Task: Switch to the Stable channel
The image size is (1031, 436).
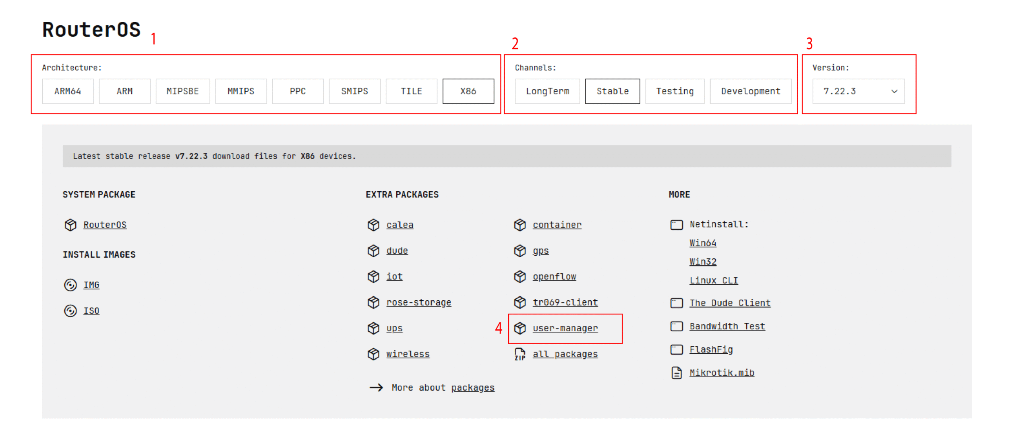Action: [x=612, y=91]
